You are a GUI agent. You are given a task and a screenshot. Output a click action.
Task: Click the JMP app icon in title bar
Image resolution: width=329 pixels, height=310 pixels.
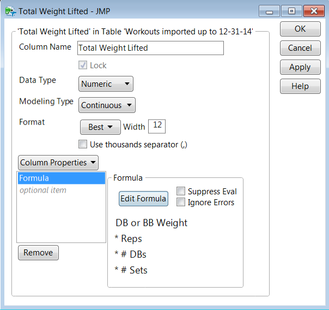pos(10,10)
